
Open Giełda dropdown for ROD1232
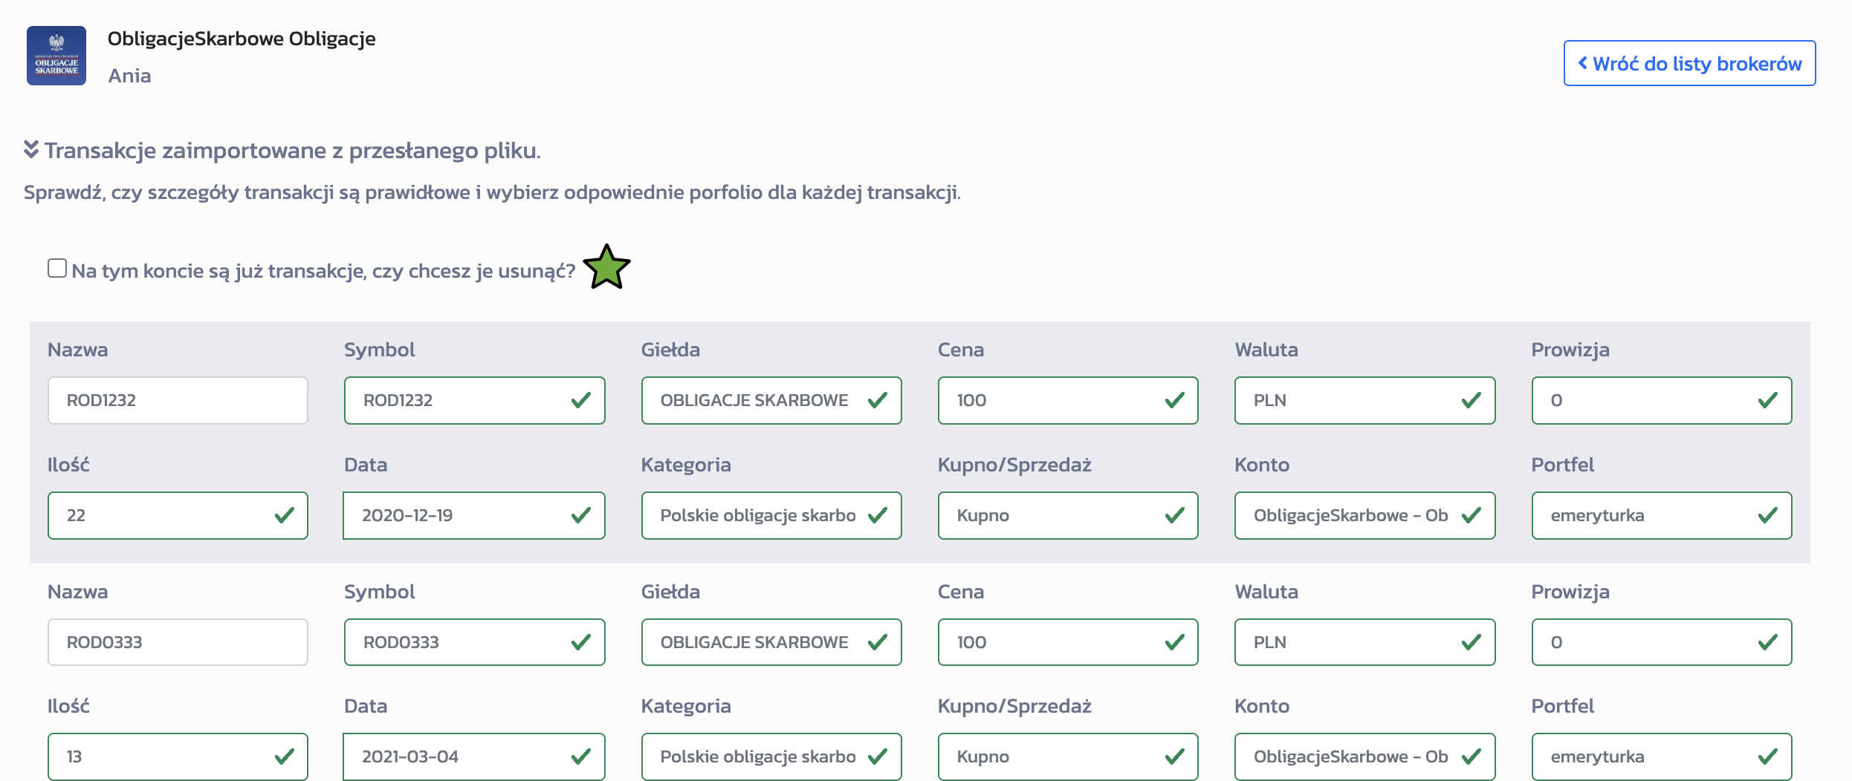click(x=771, y=401)
